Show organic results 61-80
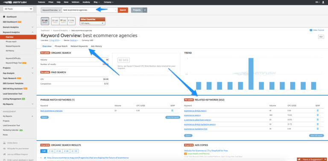This screenshot has height=161, width=328. pos(67,151)
